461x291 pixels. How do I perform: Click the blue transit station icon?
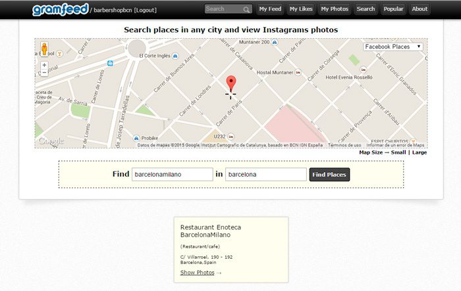click(110, 63)
